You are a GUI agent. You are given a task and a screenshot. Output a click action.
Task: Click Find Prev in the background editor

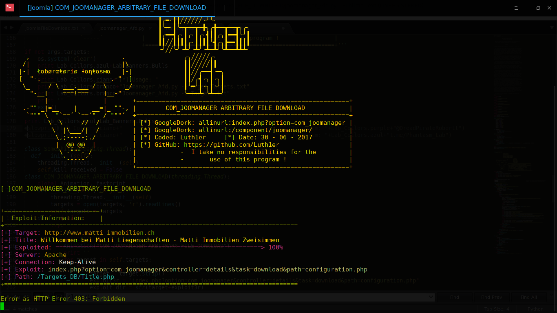click(491, 298)
